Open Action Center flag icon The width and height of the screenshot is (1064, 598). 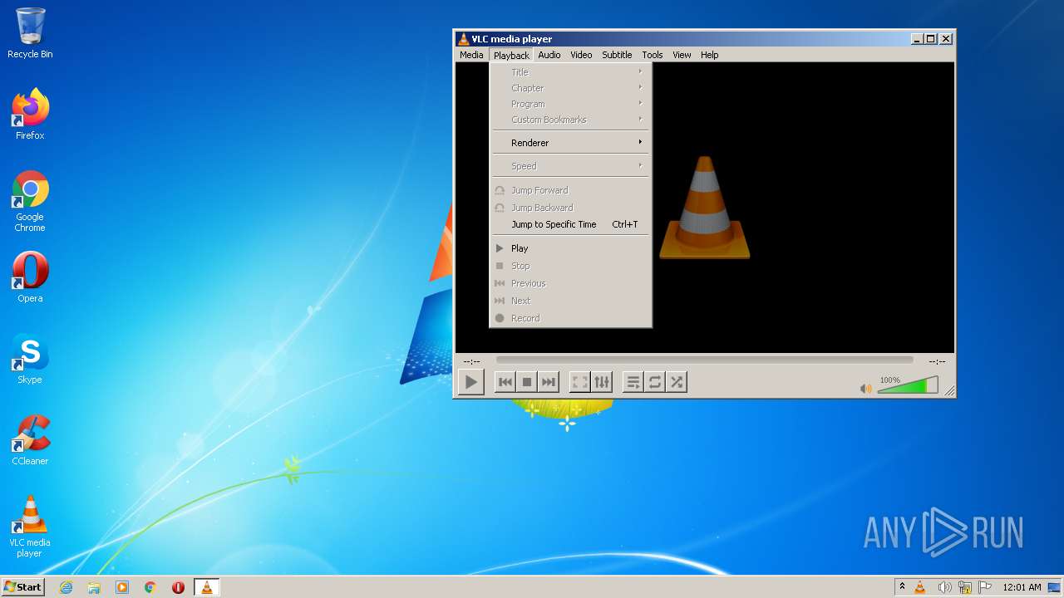pos(985,587)
